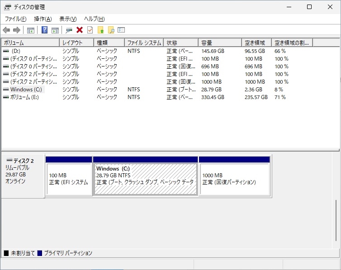Click the checkmark properties toolbar icon

(90, 30)
